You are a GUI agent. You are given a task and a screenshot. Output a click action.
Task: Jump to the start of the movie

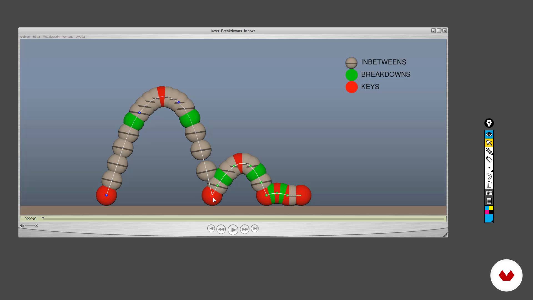(211, 229)
